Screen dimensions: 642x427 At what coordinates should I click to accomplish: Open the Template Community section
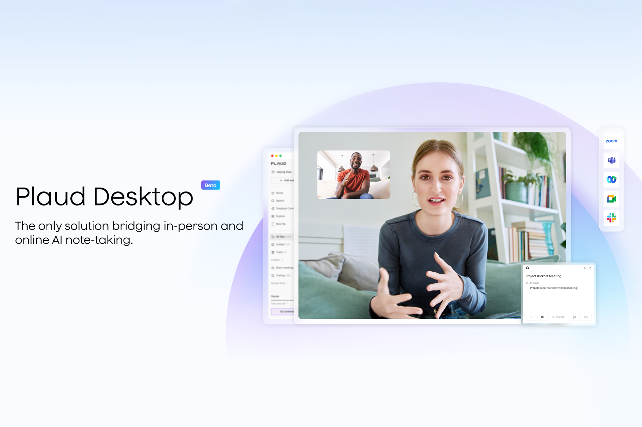point(273,208)
